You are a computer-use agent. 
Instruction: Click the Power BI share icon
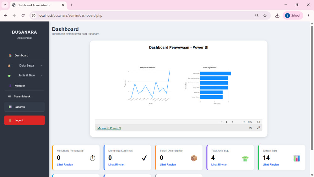[251, 128]
